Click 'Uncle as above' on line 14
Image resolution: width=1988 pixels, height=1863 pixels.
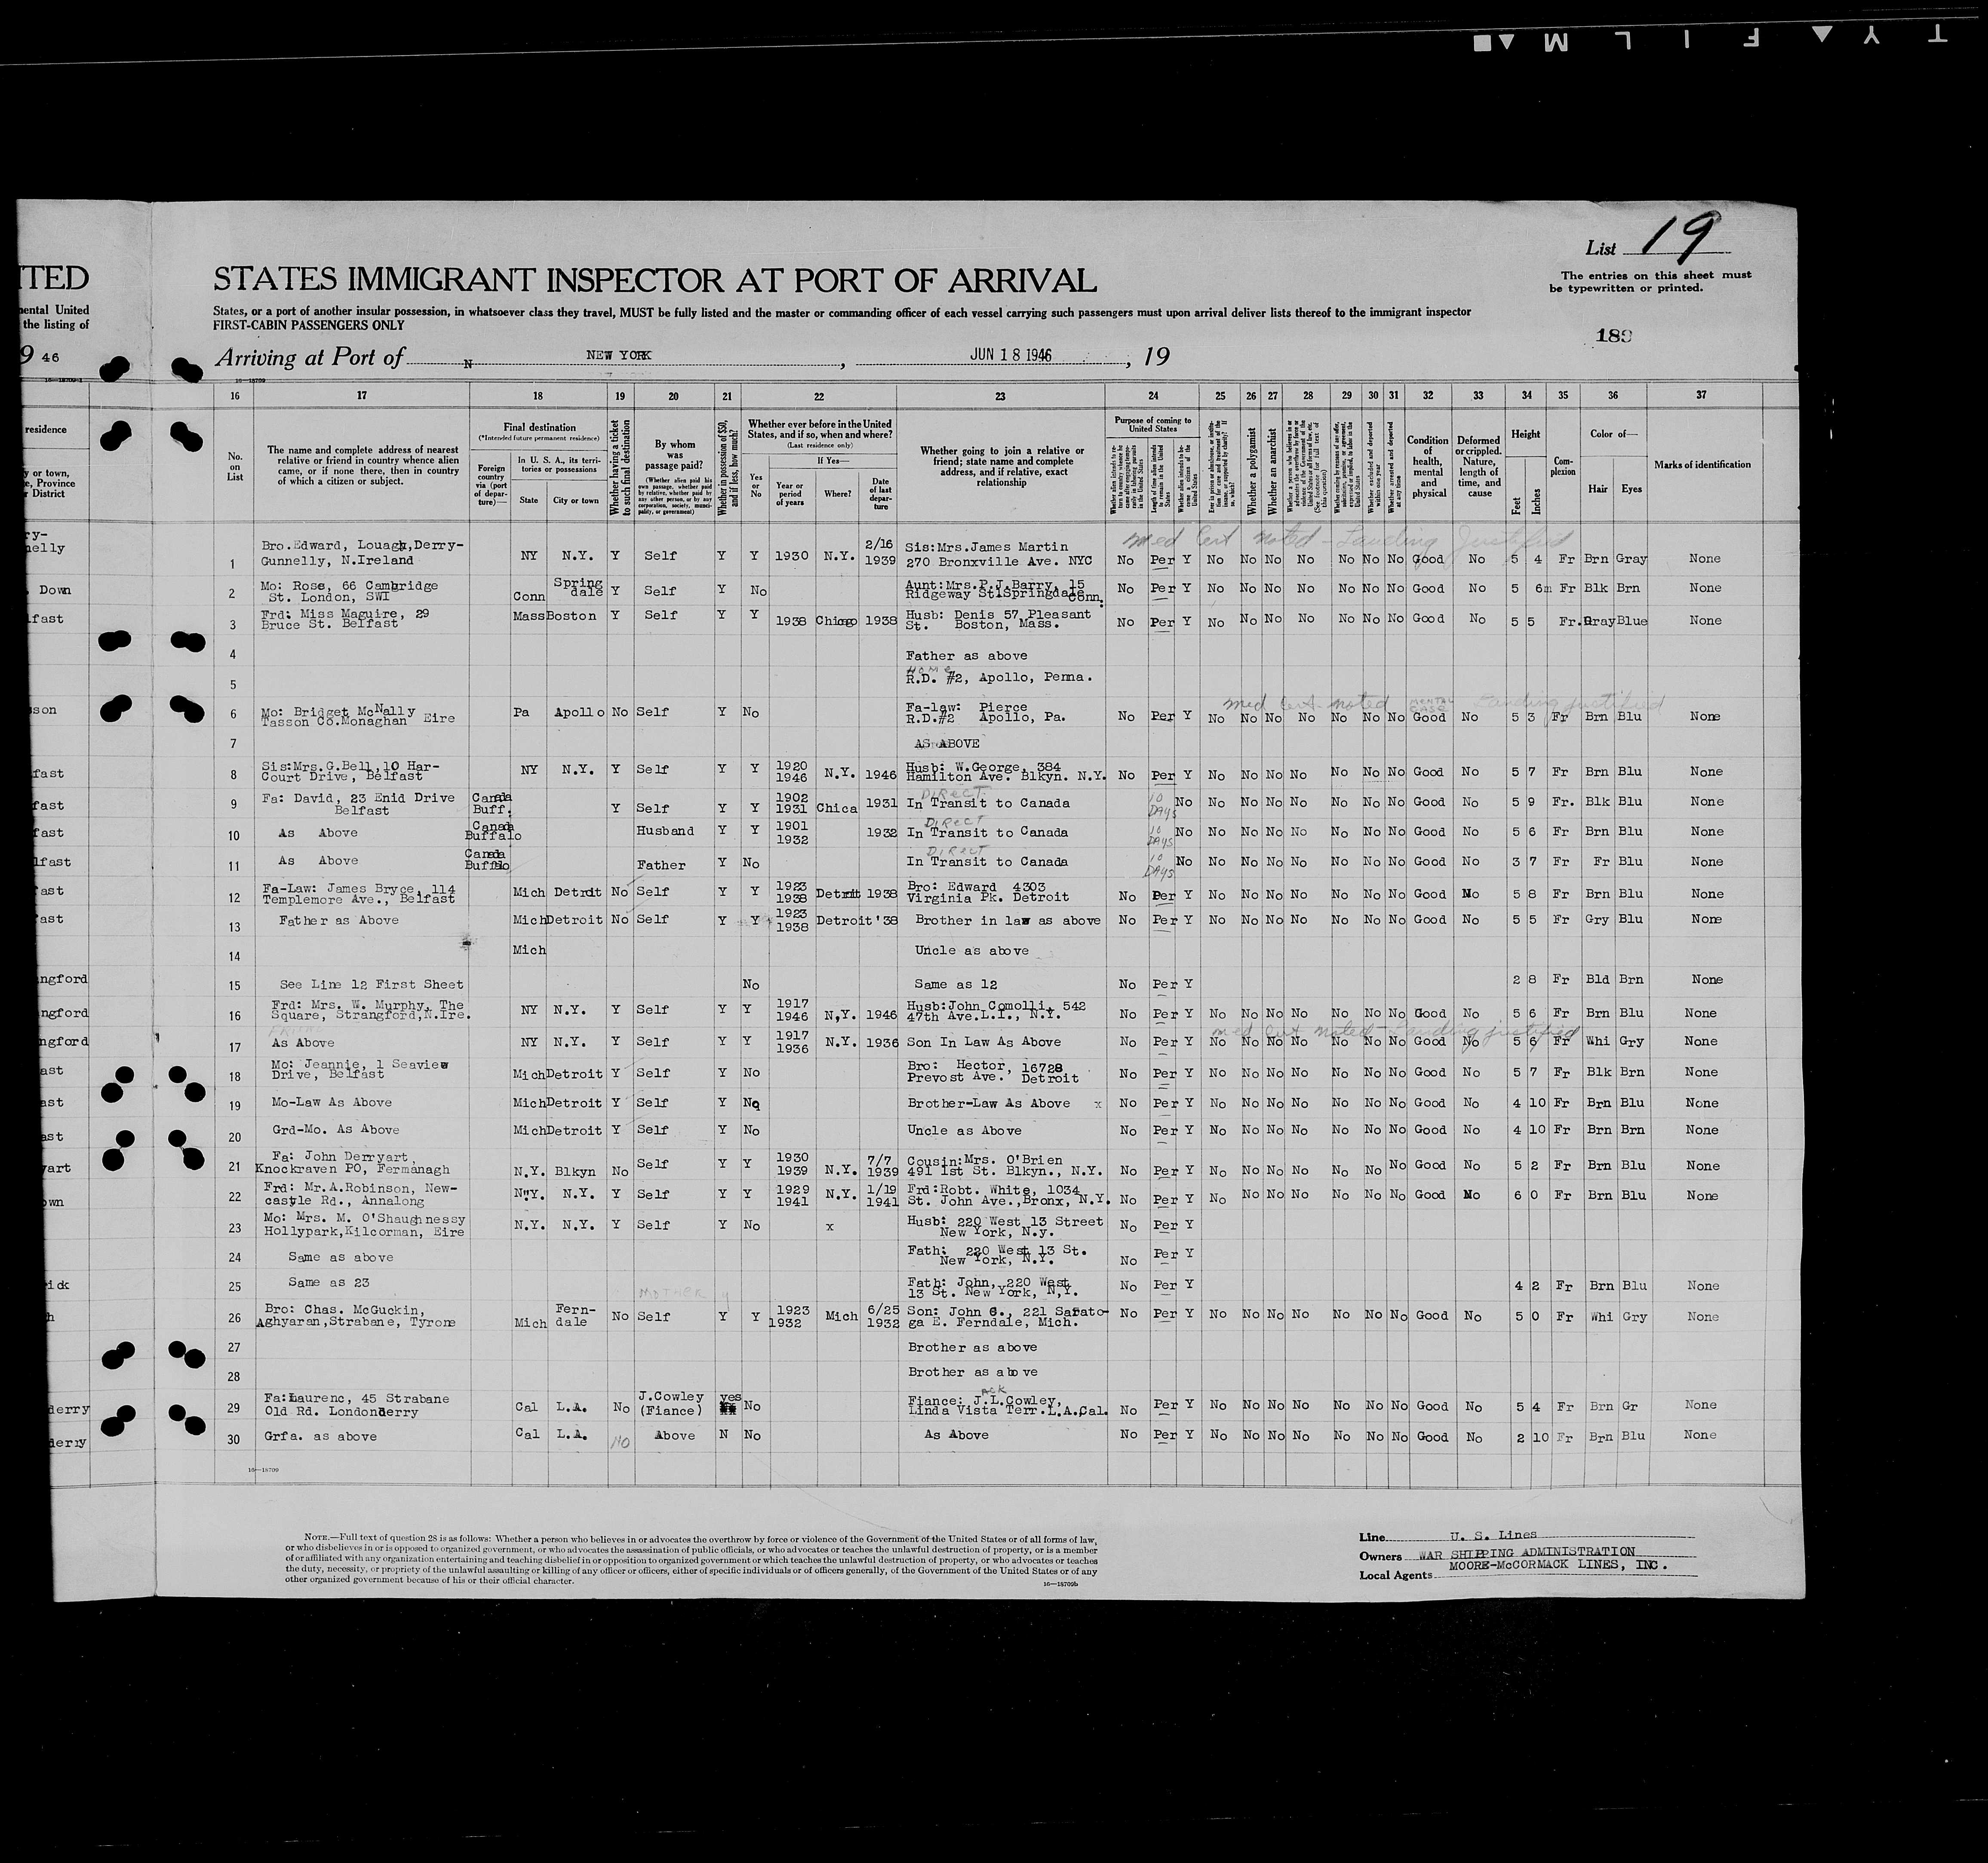click(971, 950)
